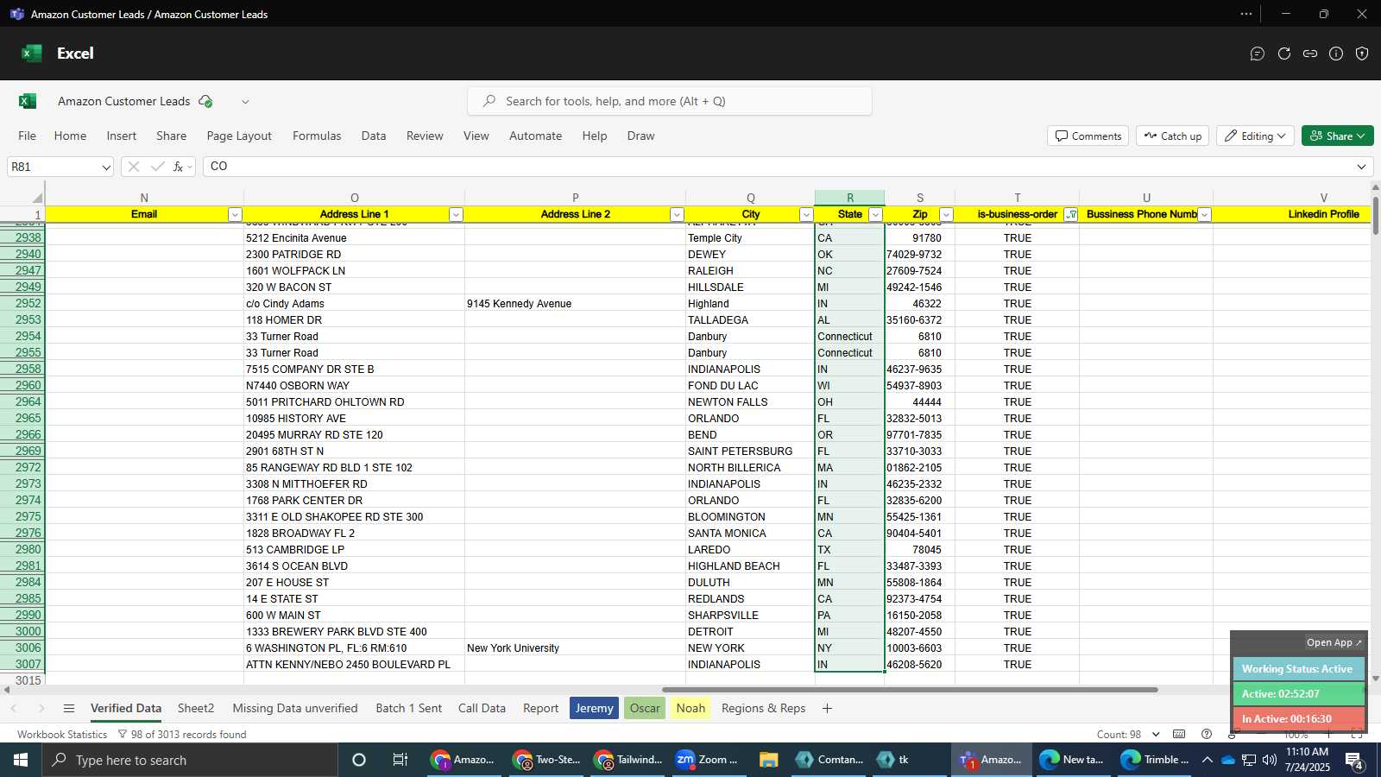
Task: Click the horizontal scrollbar thumb
Action: pos(910,690)
